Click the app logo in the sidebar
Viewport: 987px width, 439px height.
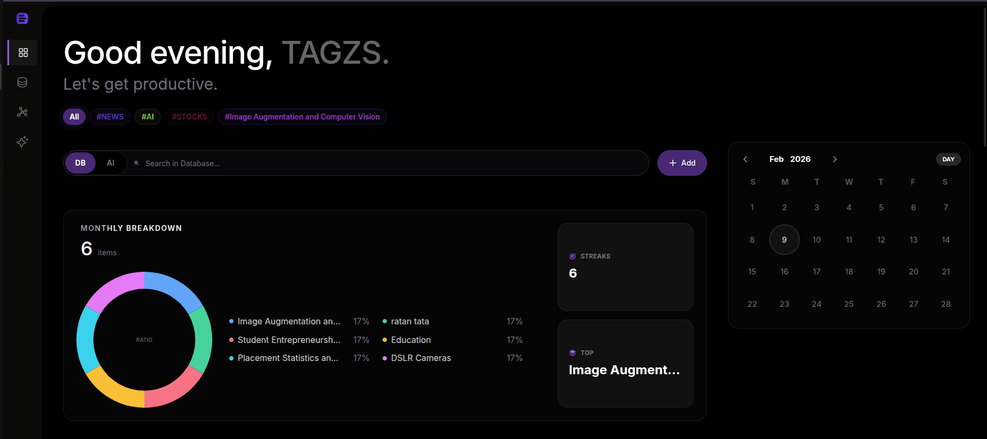pos(22,19)
